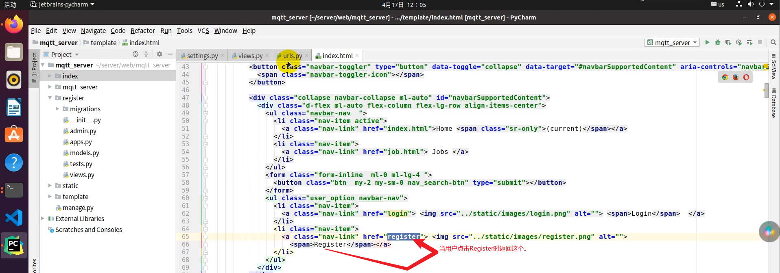
Task: Open the Refactor menu
Action: pyautogui.click(x=142, y=30)
